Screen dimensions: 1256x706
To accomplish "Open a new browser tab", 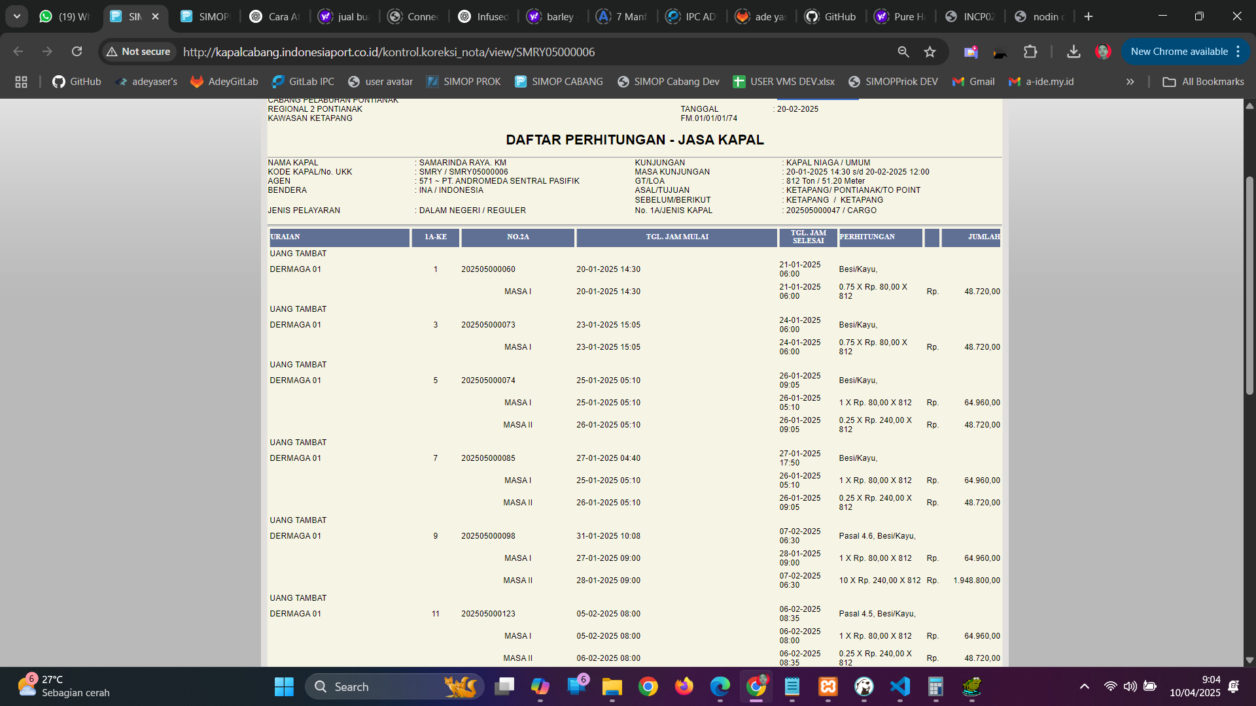I will 1089,16.
